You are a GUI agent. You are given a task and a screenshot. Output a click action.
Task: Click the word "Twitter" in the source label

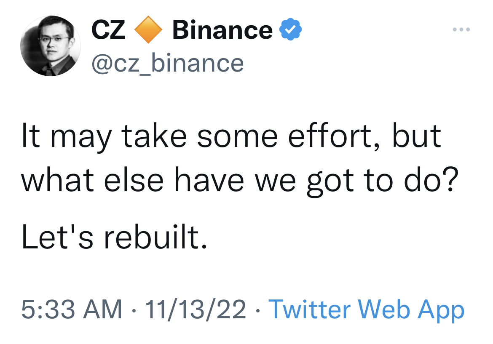(x=309, y=309)
